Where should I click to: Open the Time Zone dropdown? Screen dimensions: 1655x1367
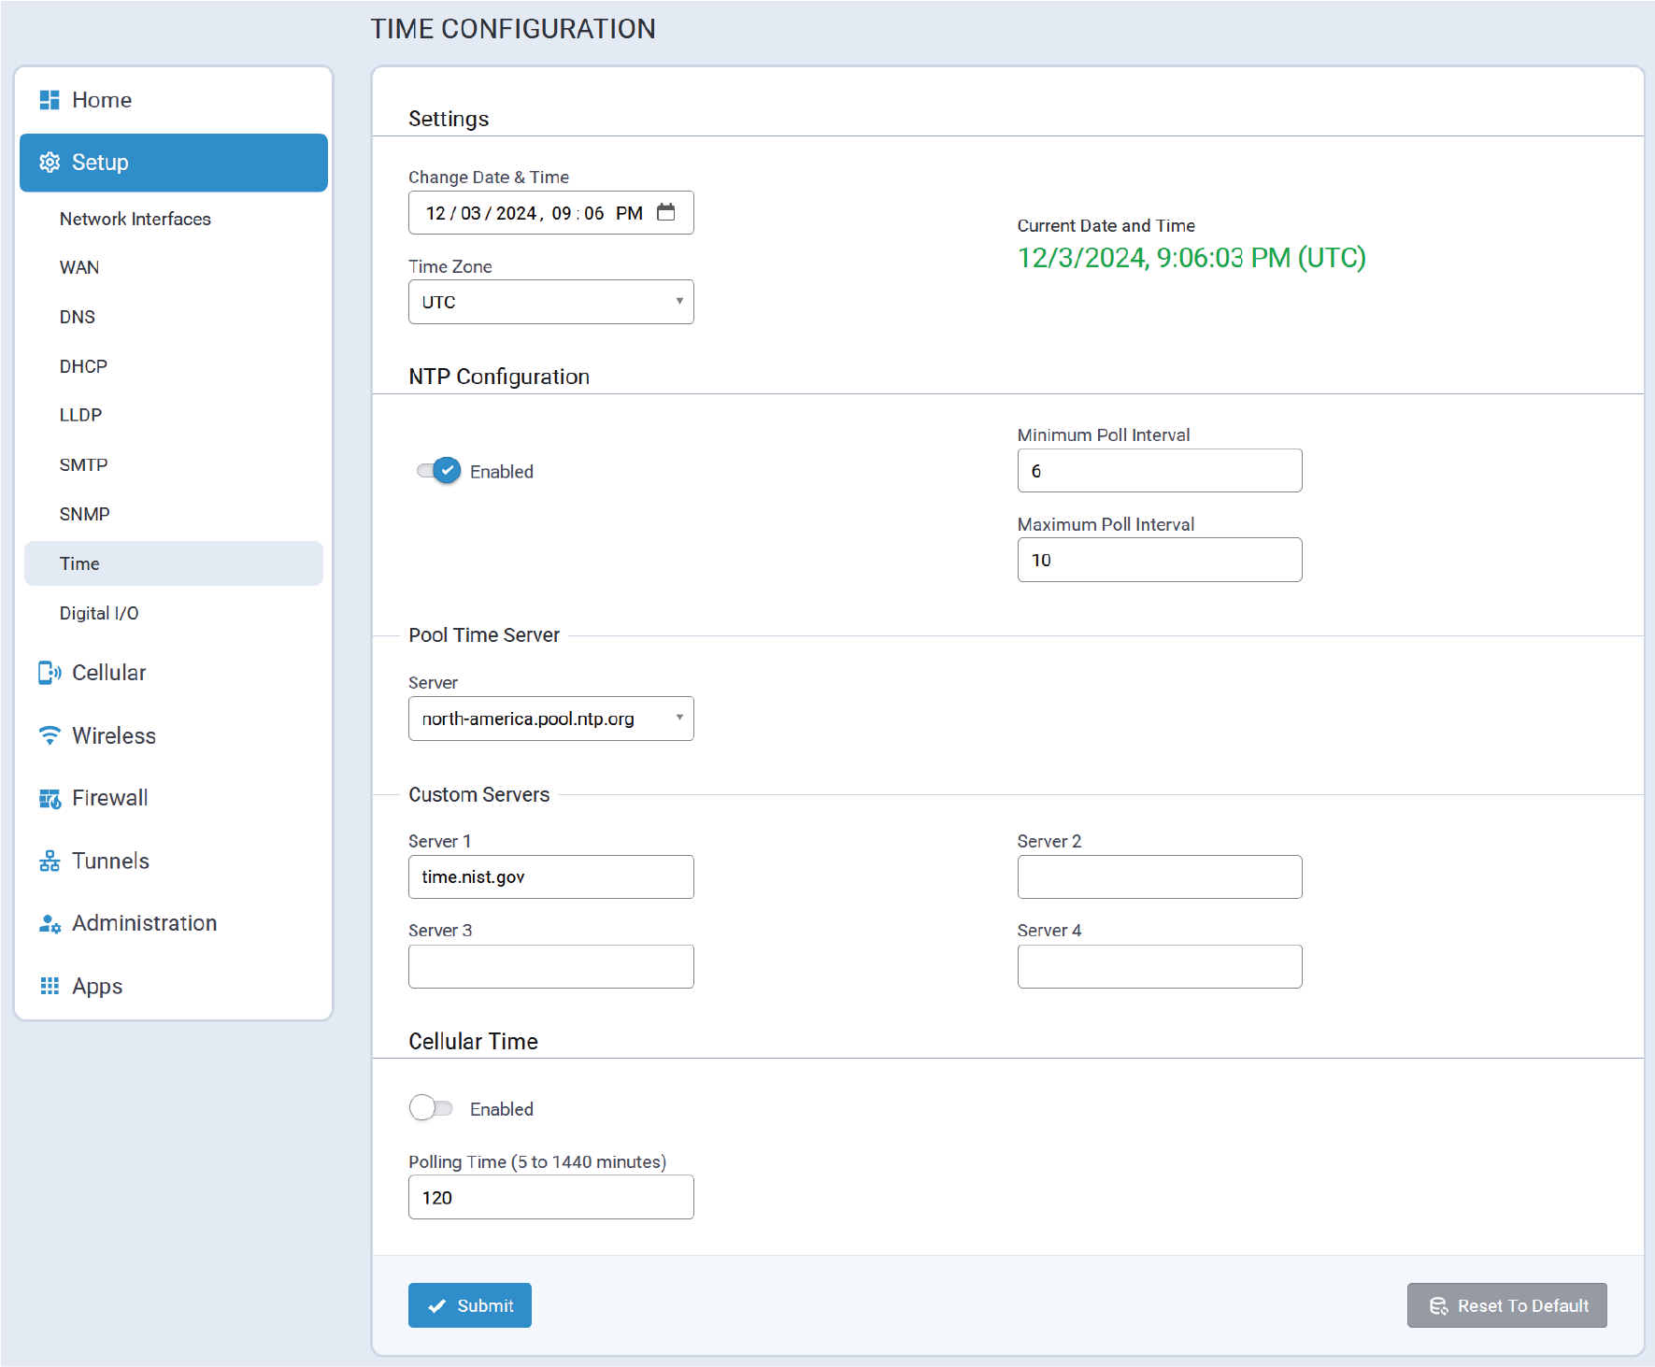click(550, 302)
